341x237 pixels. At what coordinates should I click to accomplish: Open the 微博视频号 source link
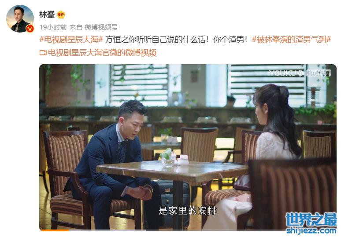tap(101, 27)
